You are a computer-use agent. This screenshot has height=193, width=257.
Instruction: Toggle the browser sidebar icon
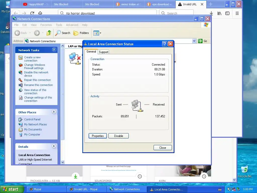(227, 13)
